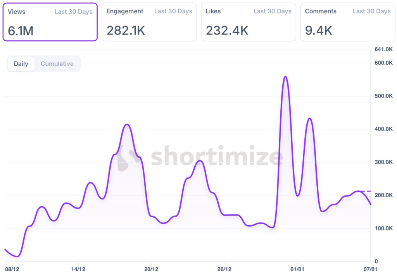Click the 6.1M views total
397x277 pixels.
tap(21, 31)
